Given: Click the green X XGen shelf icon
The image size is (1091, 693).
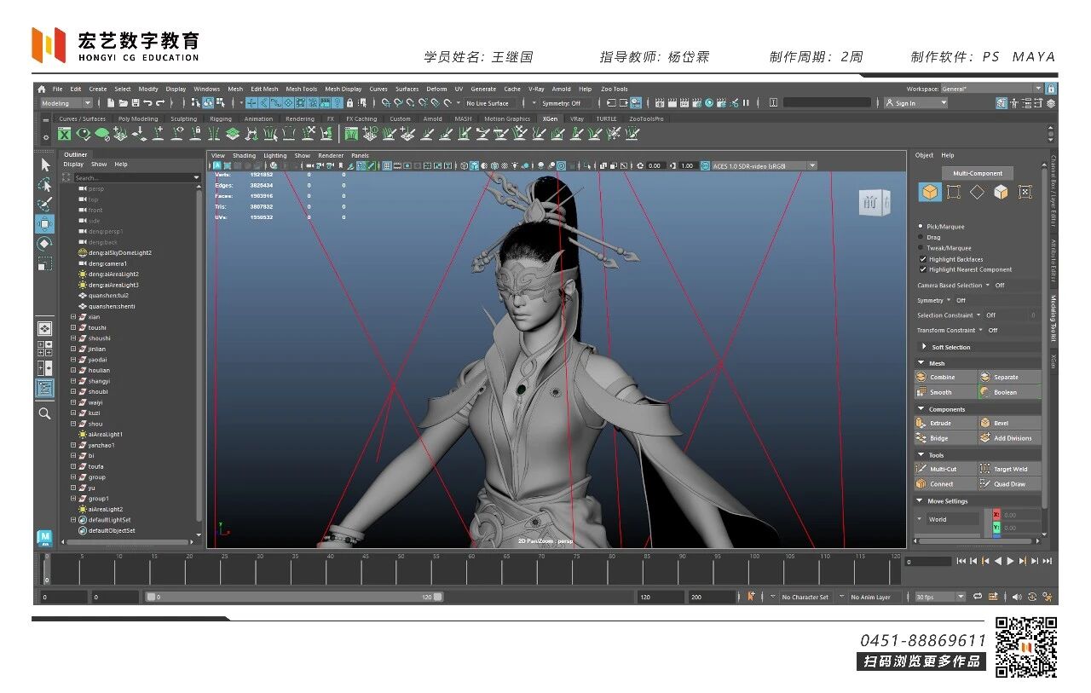Looking at the screenshot, I should point(65,134).
